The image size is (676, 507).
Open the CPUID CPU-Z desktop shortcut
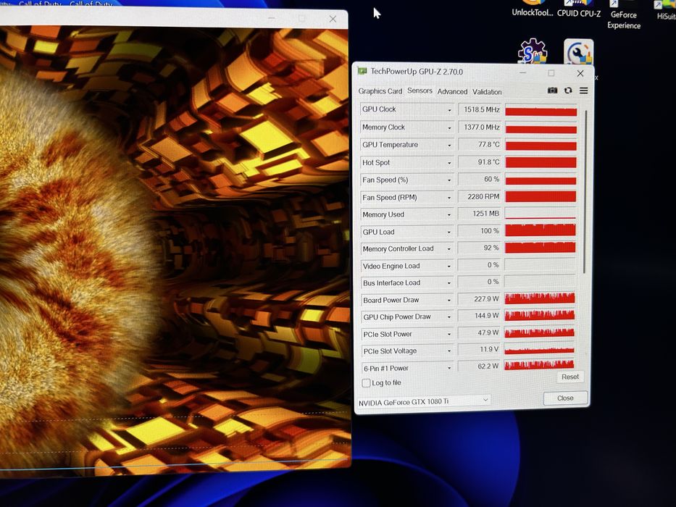pyautogui.click(x=579, y=9)
